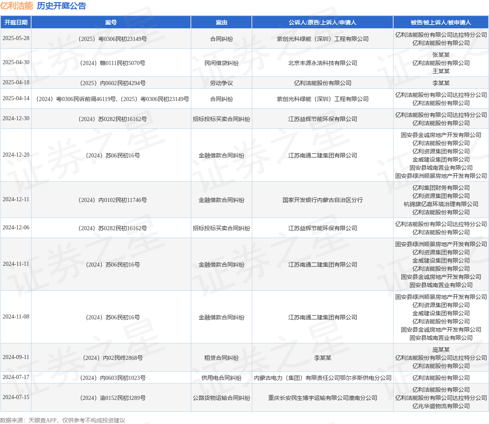The image size is (489, 424).
Task: Click defendant 王某某
Action: pos(441,71)
